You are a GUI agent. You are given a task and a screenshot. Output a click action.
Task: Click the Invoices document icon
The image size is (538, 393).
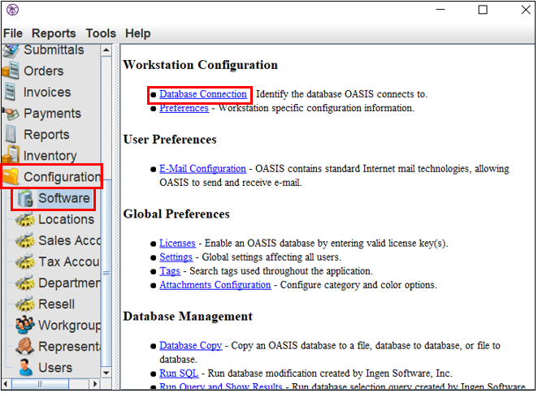click(11, 92)
